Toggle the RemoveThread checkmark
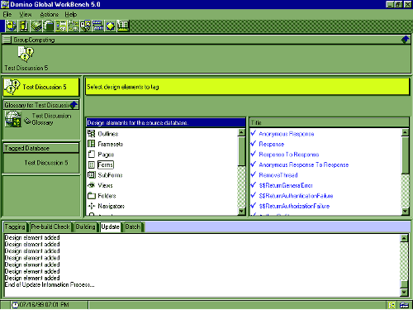This screenshot has width=413, height=310. point(254,174)
